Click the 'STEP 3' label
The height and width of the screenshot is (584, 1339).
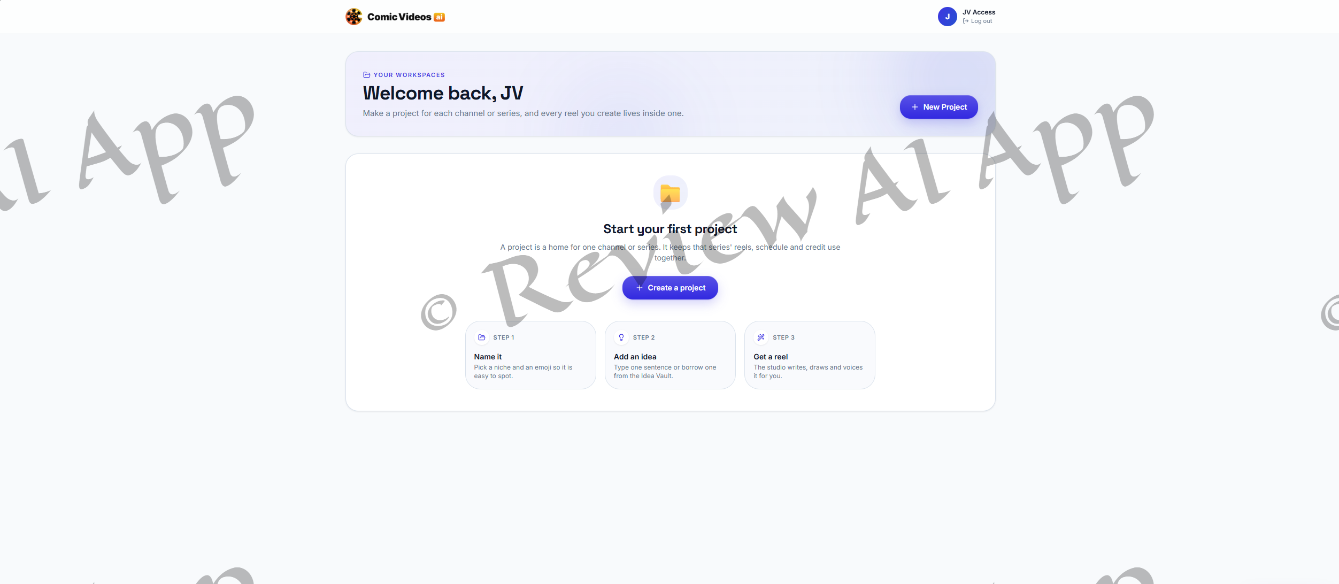(x=783, y=337)
